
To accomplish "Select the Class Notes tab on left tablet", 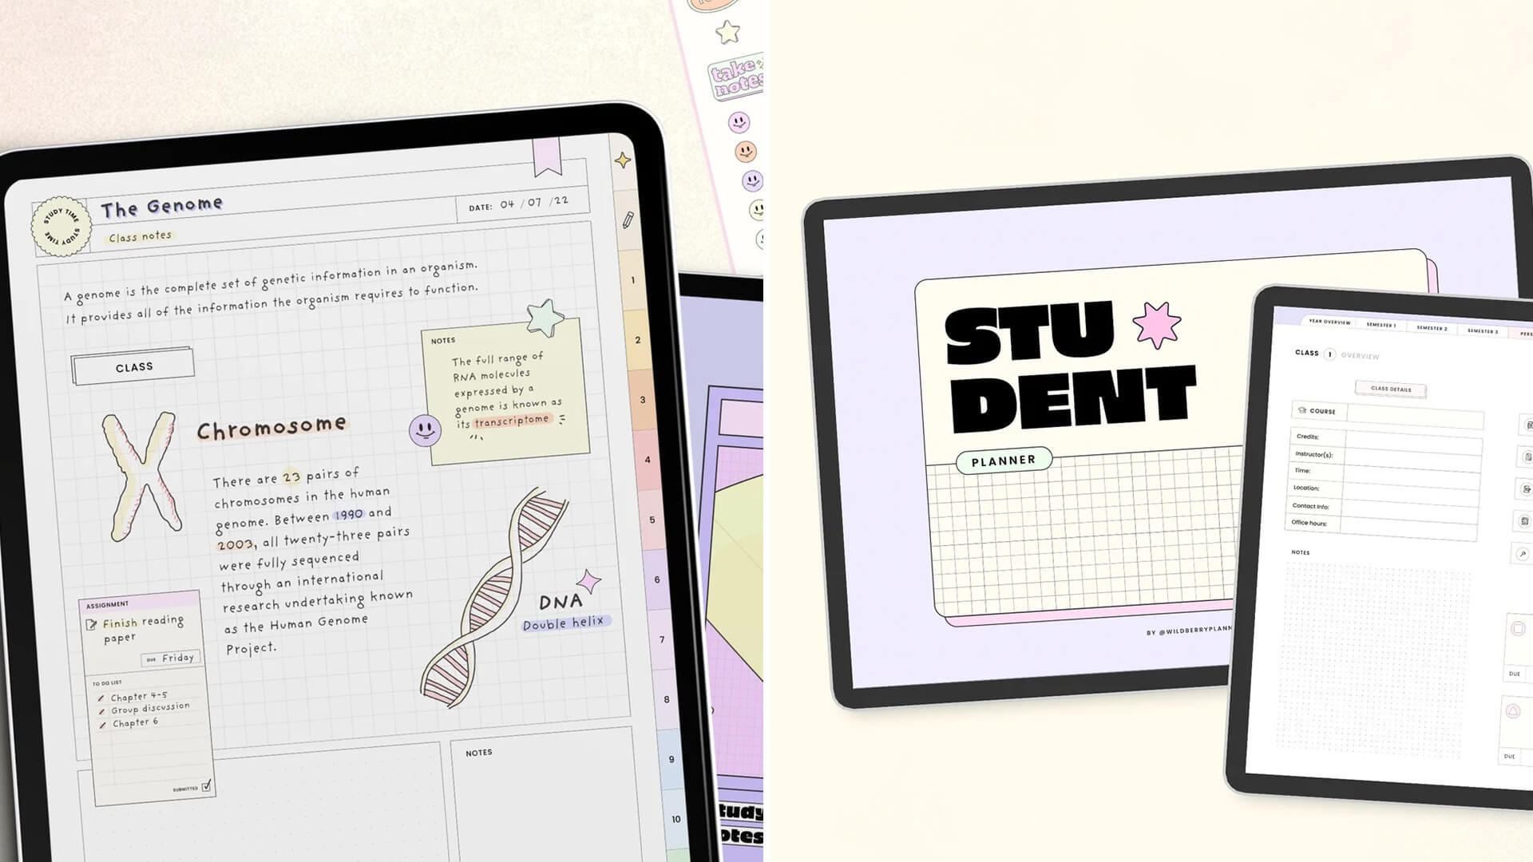I will 139,235.
